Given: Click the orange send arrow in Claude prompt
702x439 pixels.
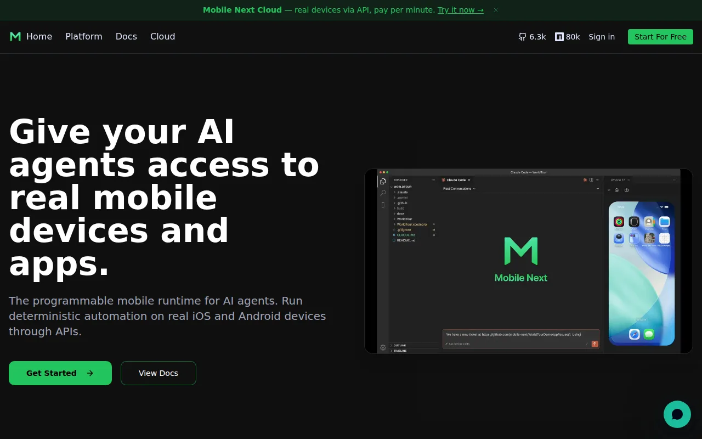Looking at the screenshot, I should click(595, 344).
